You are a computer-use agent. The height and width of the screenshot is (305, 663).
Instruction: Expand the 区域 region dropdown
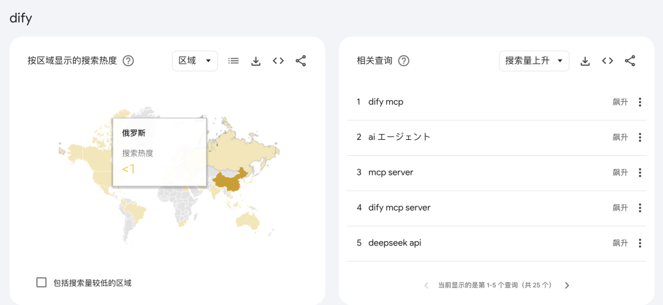tap(195, 61)
